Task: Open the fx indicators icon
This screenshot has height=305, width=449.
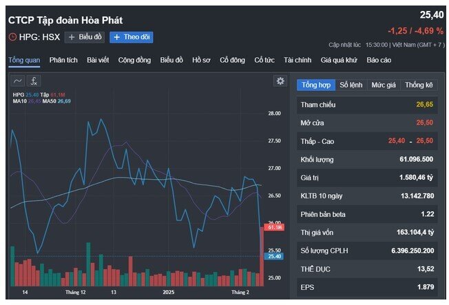Action: [x=34, y=81]
